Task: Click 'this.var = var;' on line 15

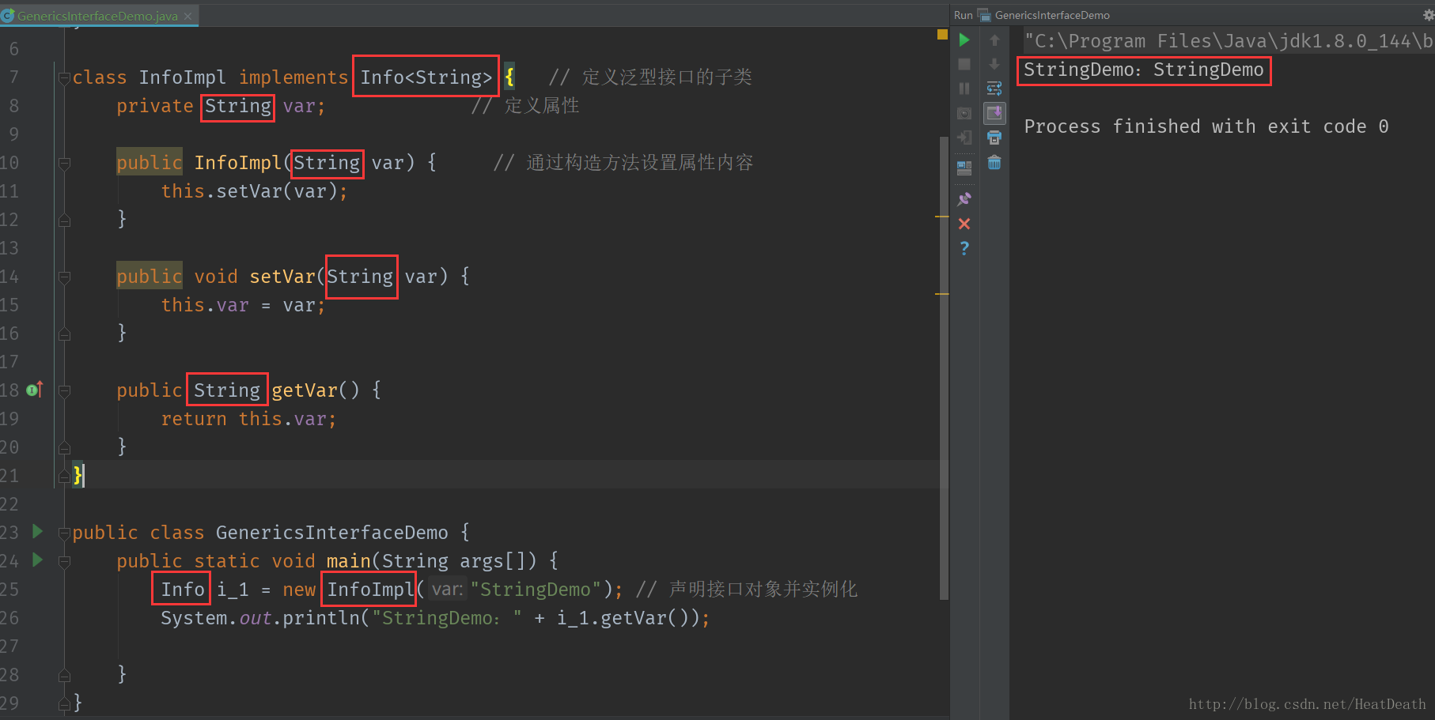Action: click(x=243, y=305)
